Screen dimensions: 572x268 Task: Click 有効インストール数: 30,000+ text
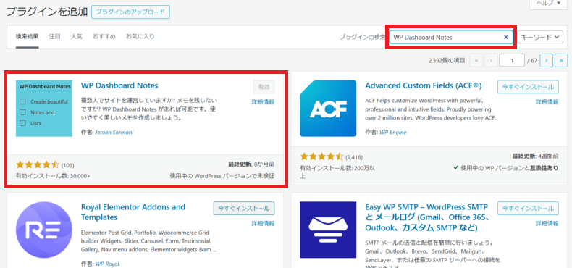(x=53, y=176)
